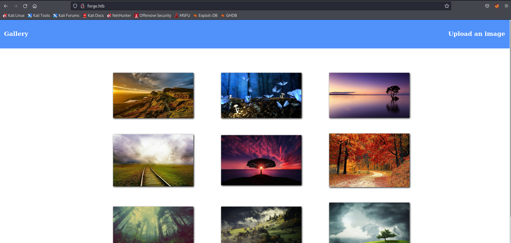
Task: Click the Upload an image link
Action: click(477, 34)
